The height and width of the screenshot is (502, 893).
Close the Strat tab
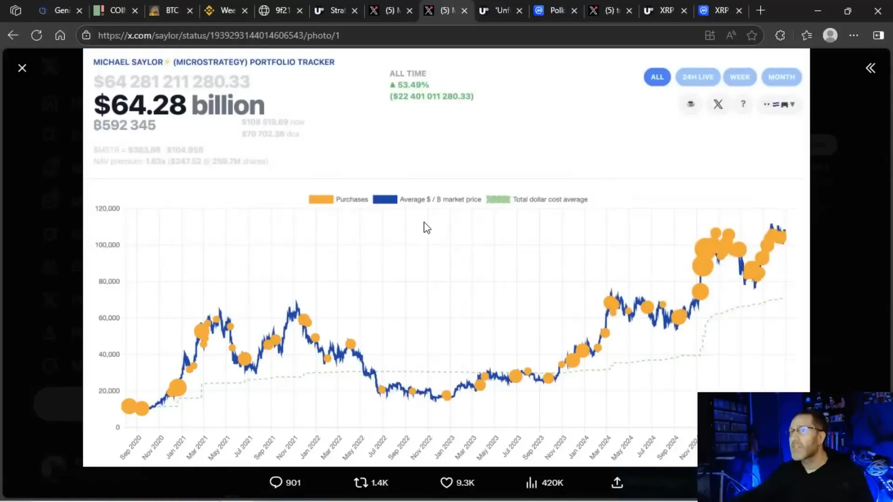click(354, 11)
